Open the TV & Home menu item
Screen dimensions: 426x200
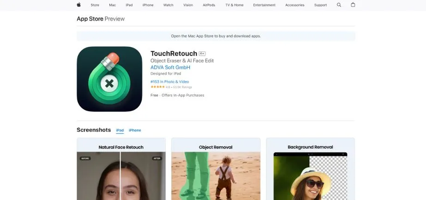[234, 5]
